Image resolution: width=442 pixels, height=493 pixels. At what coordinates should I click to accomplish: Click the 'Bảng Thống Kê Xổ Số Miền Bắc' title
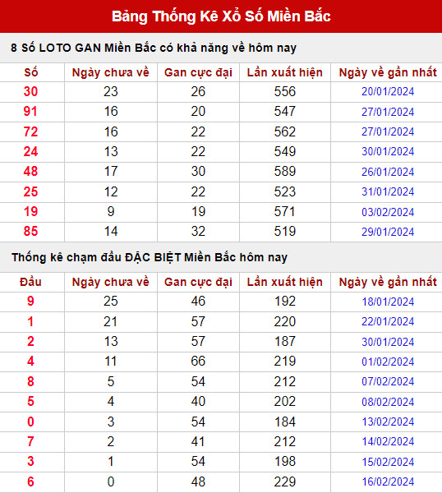[x=221, y=16]
